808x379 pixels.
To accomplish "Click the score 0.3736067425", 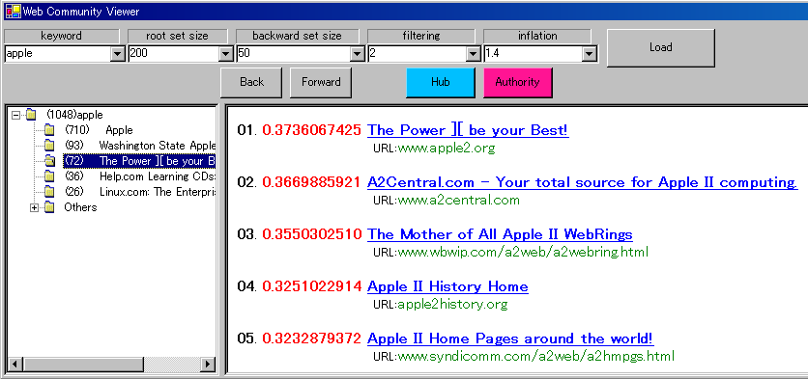I will click(x=312, y=130).
